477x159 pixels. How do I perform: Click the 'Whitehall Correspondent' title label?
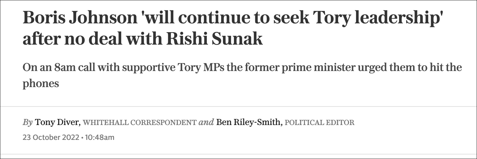coord(140,123)
